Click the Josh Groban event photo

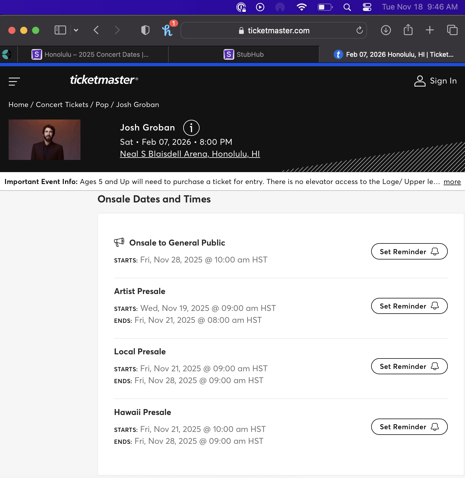(45, 140)
